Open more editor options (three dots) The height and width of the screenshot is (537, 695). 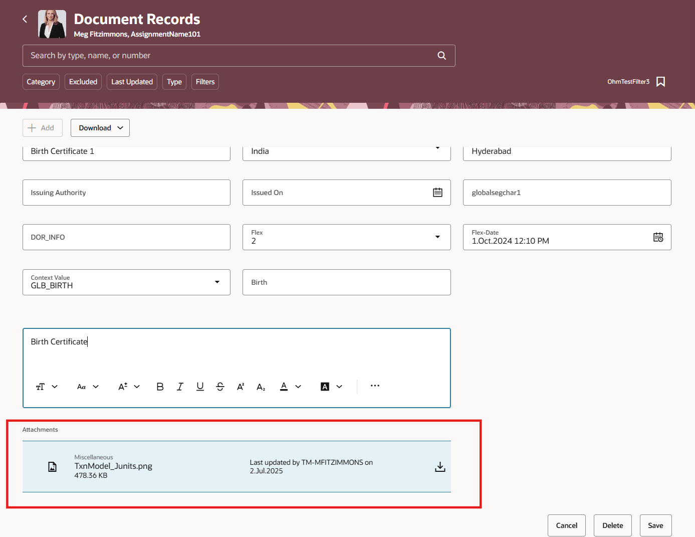coord(375,386)
